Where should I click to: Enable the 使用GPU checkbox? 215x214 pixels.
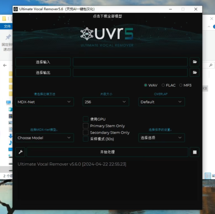86,119
